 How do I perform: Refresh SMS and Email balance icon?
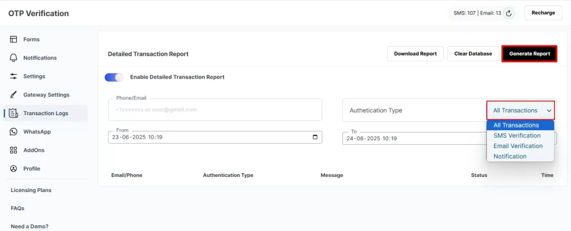(x=509, y=13)
